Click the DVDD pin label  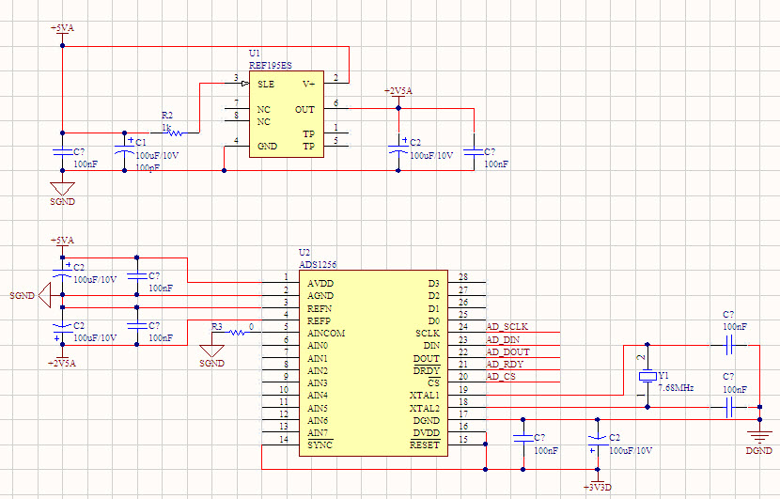click(x=427, y=433)
